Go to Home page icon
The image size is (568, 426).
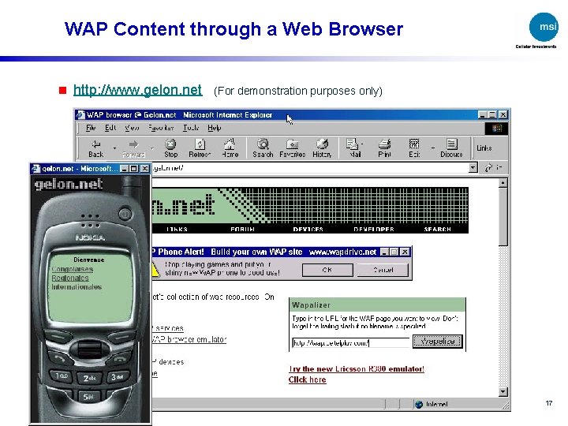230,148
